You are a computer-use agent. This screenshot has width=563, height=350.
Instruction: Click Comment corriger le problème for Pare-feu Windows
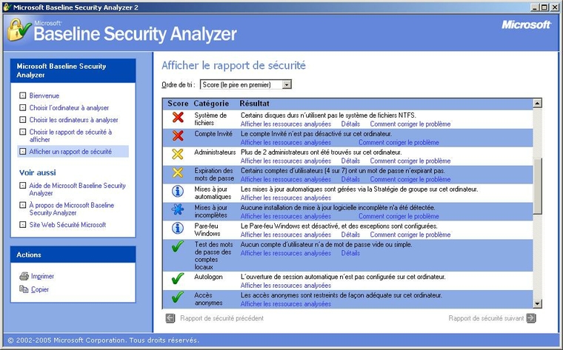click(410, 235)
